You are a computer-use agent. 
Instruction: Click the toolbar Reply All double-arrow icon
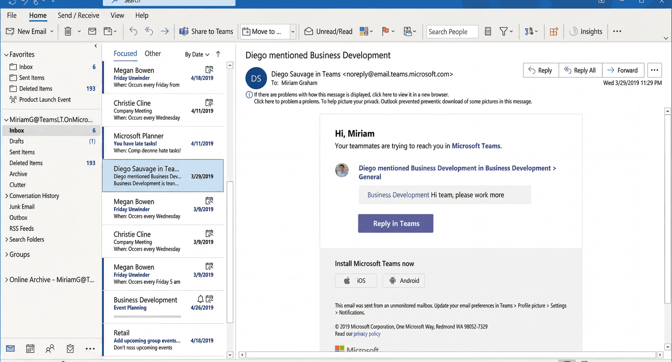click(149, 31)
